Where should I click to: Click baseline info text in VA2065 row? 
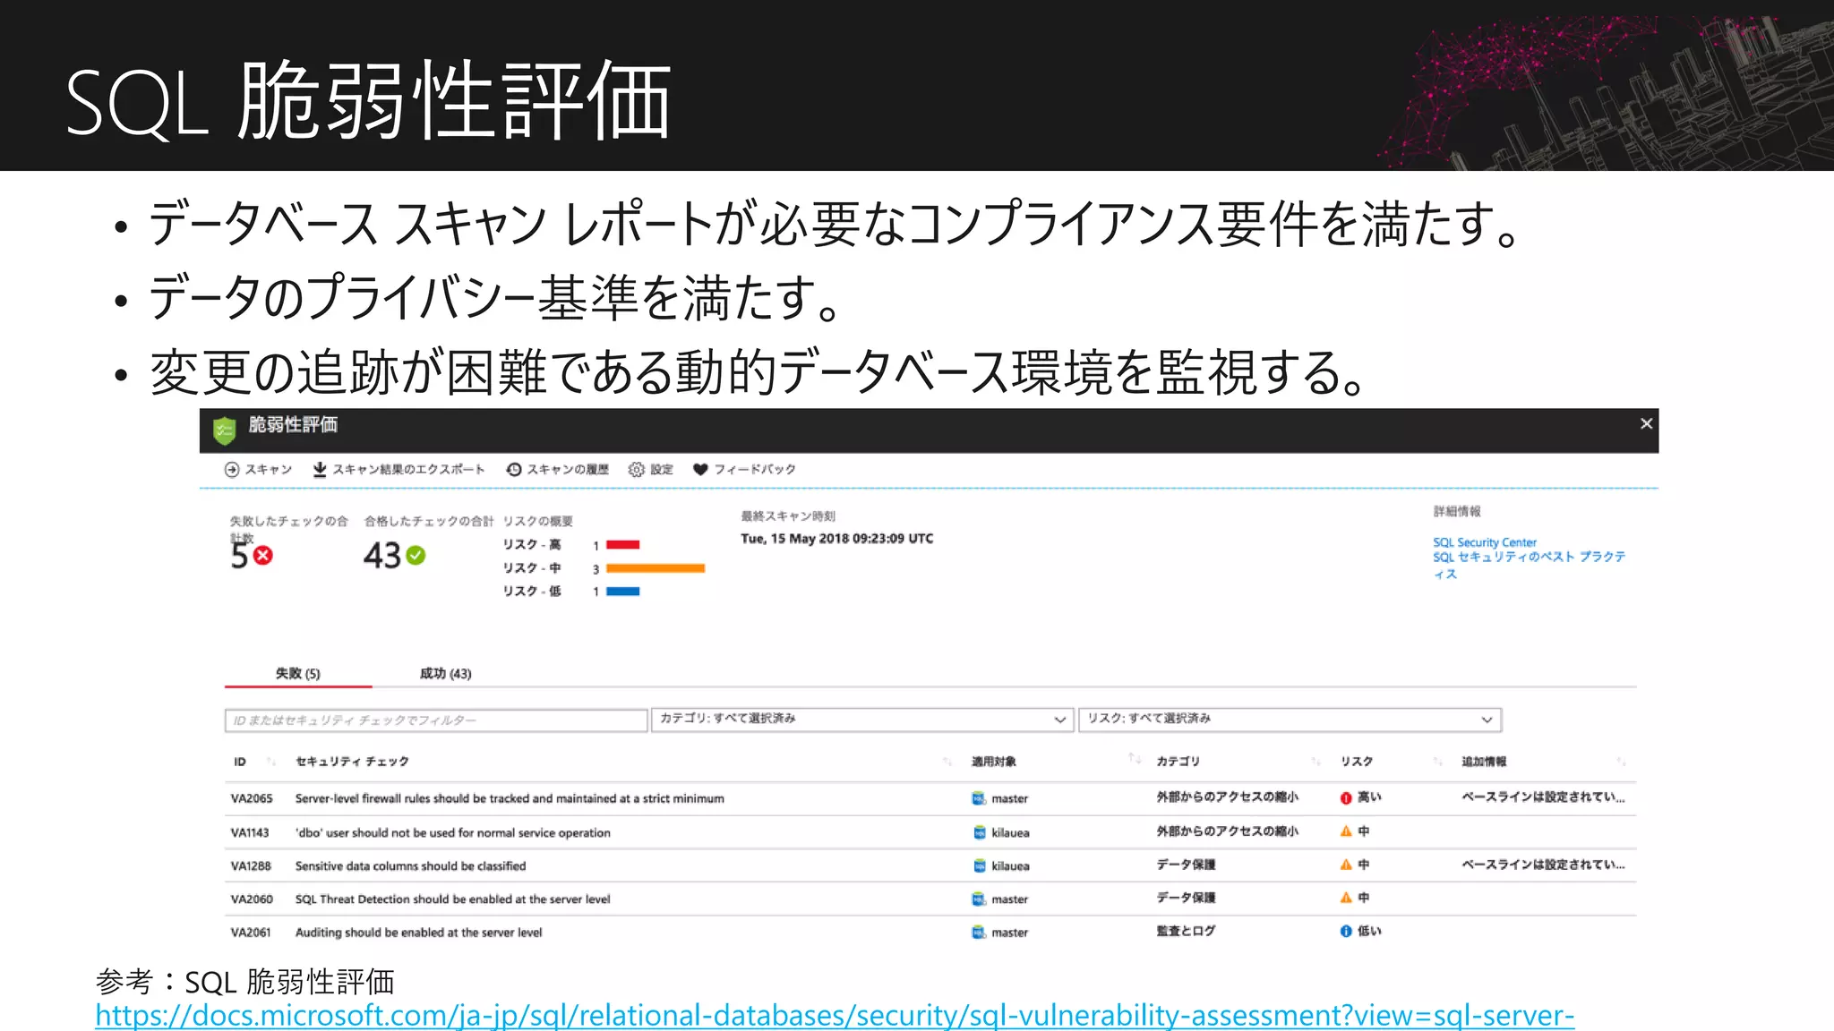coord(1543,797)
